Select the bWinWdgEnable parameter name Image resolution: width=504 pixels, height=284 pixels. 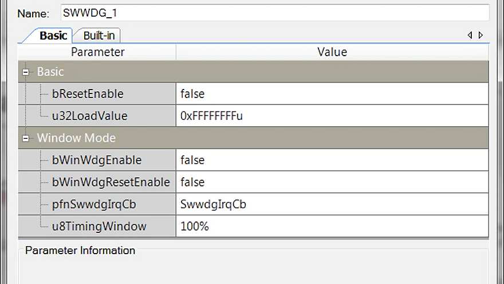pyautogui.click(x=96, y=160)
